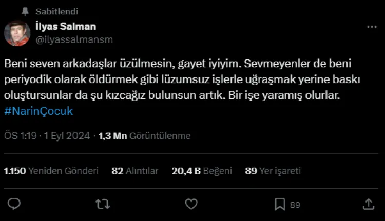
Task: Click the tweet text starting 'Beni seven arkadaşlar'
Action: click(x=182, y=79)
